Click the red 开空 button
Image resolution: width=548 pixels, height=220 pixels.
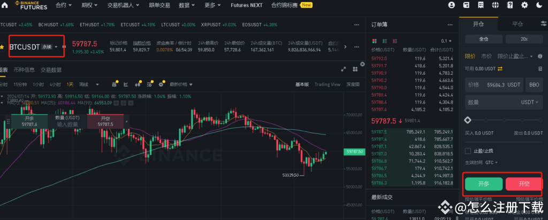[x=523, y=184]
